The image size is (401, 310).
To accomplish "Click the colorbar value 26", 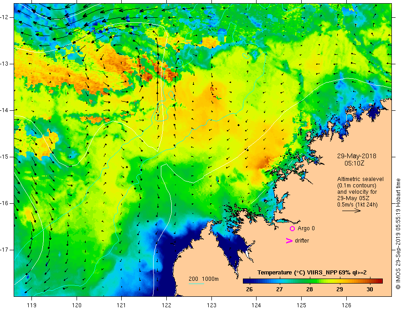I will [x=249, y=289].
